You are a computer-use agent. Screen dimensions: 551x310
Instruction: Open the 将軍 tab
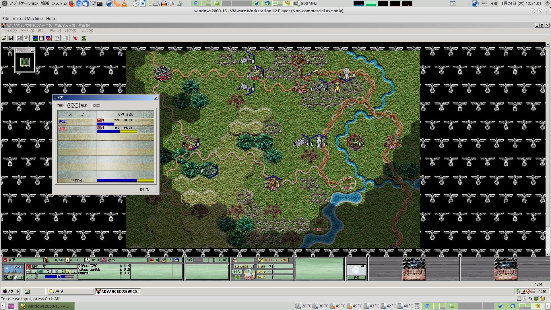pyautogui.click(x=96, y=106)
